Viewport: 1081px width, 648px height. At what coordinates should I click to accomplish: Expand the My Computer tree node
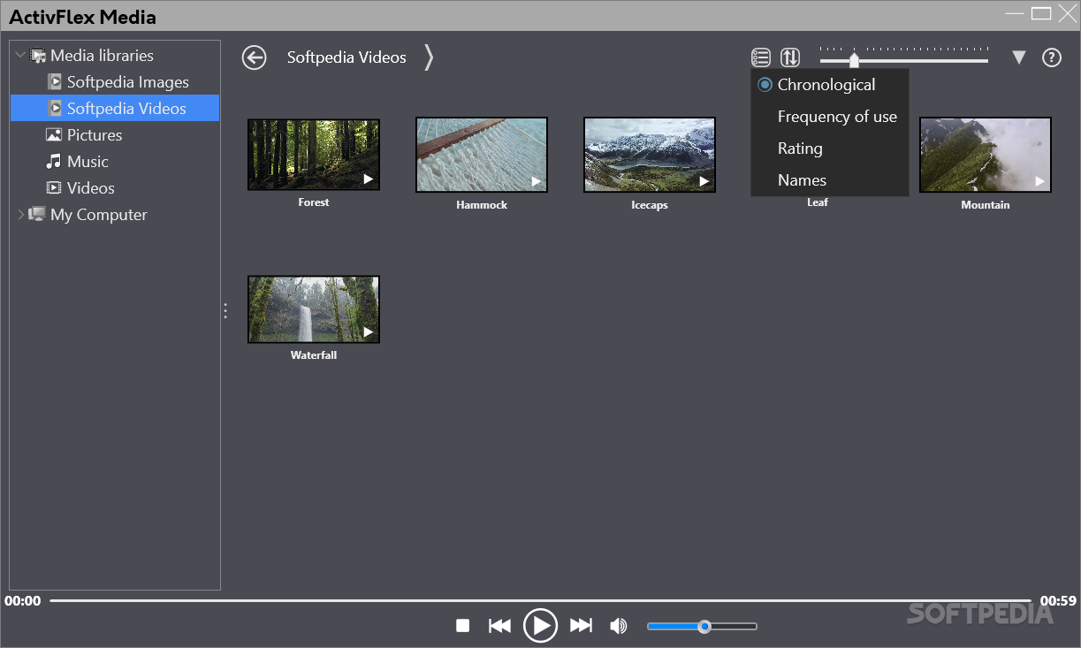(20, 214)
